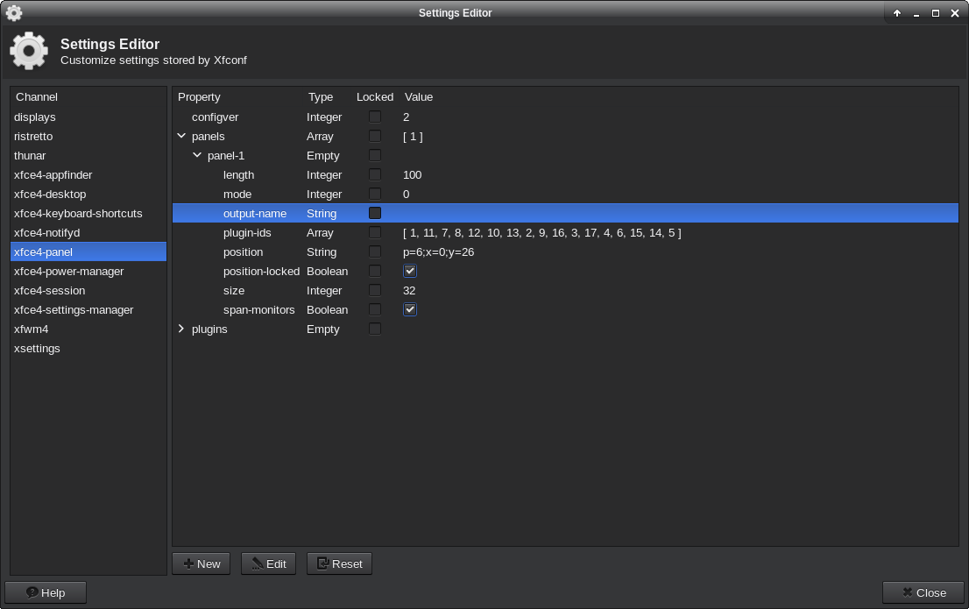Image resolution: width=969 pixels, height=609 pixels.
Task: Click the Settings Editor gear icon in header
Action: 29,51
